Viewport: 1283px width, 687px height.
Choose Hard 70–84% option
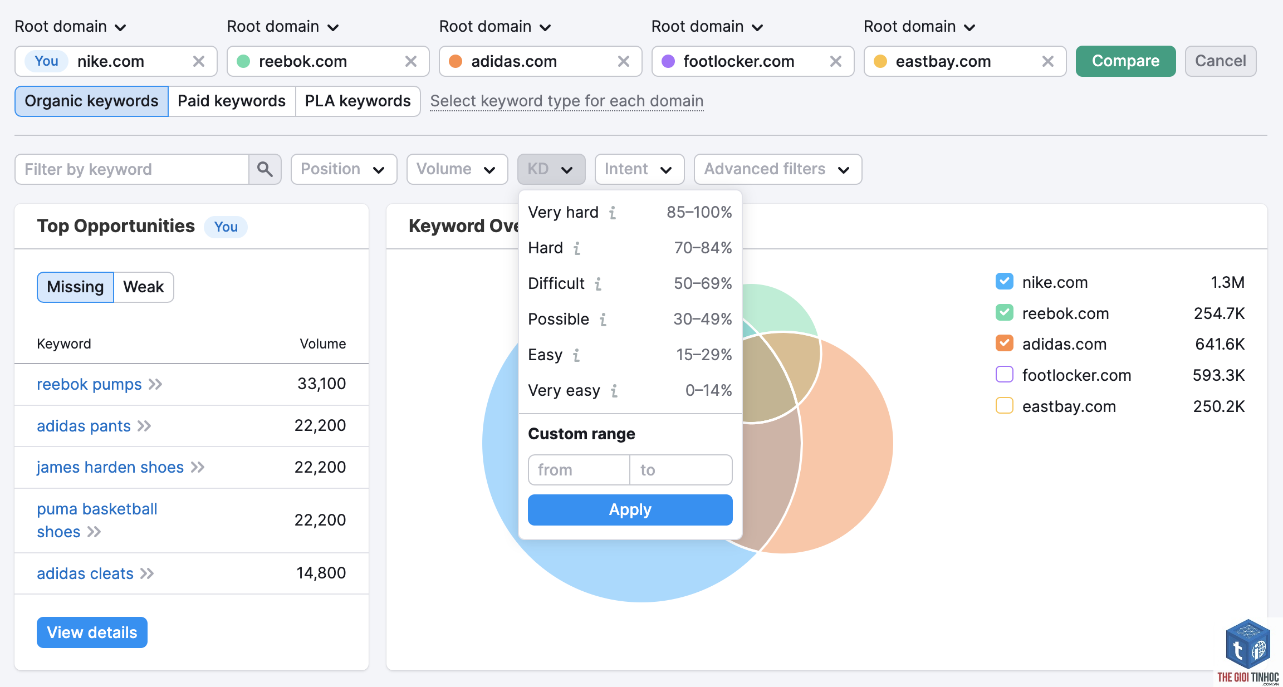point(630,248)
